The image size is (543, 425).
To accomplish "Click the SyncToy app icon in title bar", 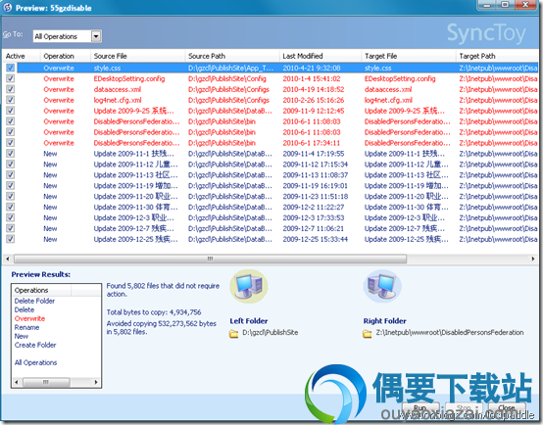I will (x=7, y=7).
